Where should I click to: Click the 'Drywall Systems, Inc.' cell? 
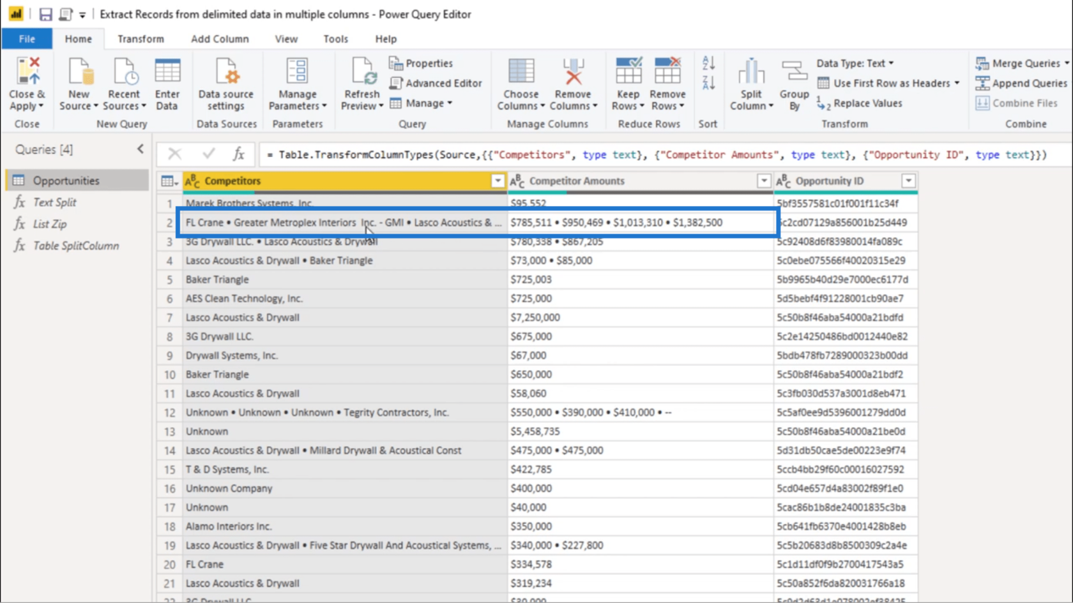coord(345,355)
